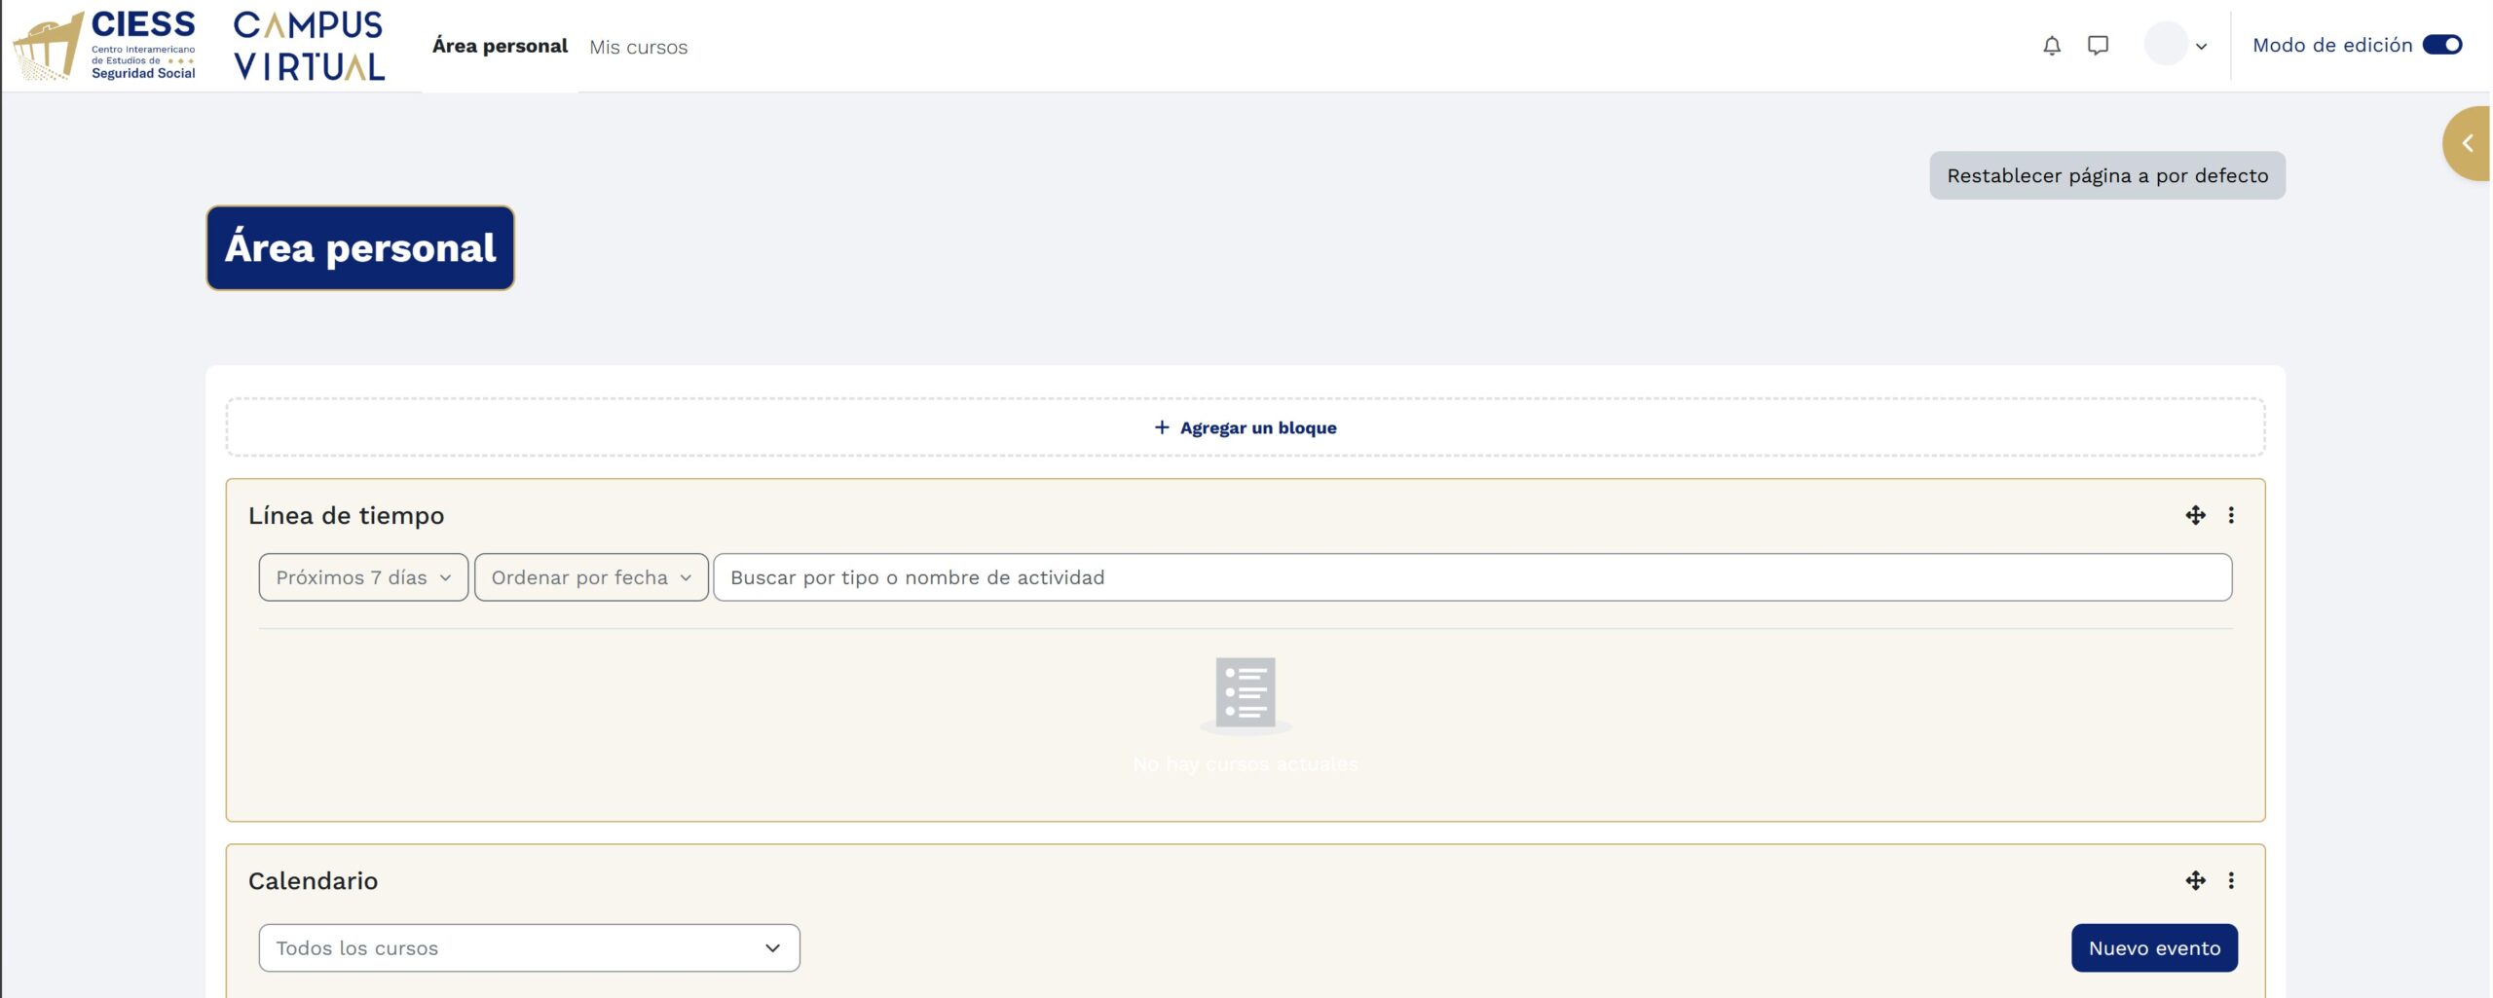
Task: Click the user avatar circle
Action: pos(2165,46)
